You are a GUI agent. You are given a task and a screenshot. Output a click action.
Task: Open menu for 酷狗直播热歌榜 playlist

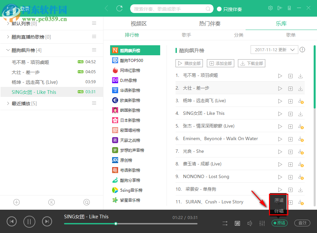94,37
